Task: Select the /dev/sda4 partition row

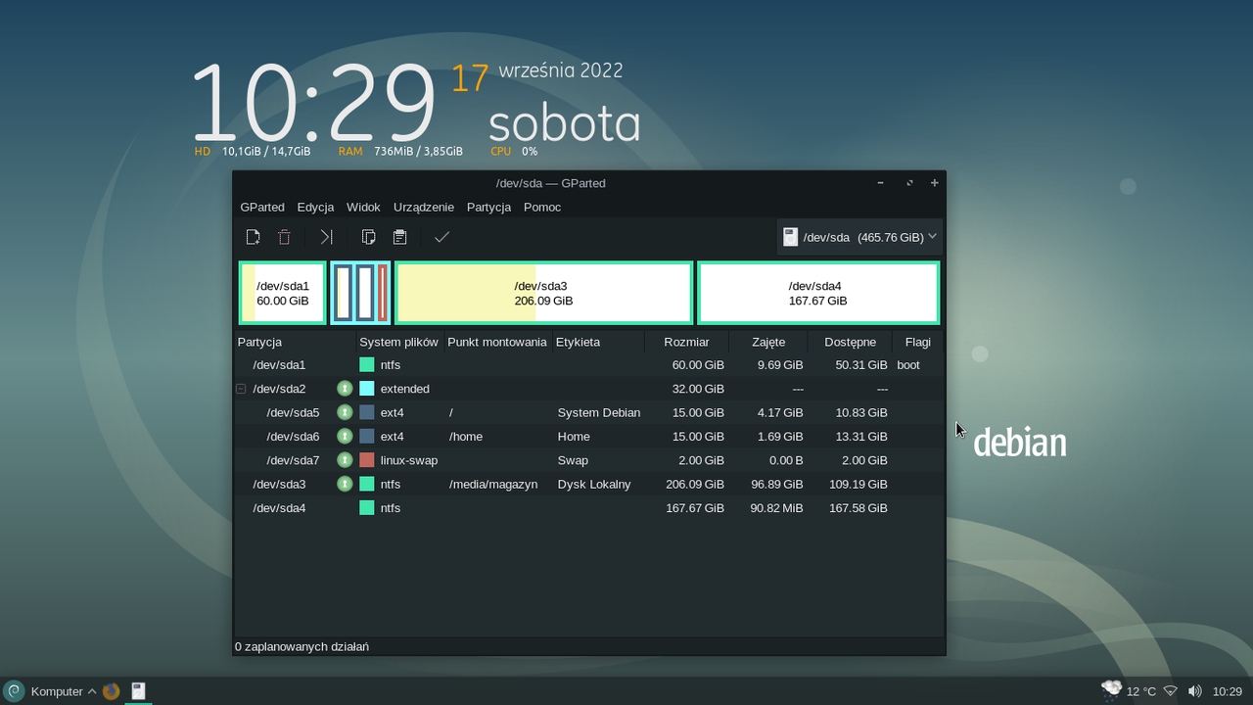Action: (x=588, y=507)
